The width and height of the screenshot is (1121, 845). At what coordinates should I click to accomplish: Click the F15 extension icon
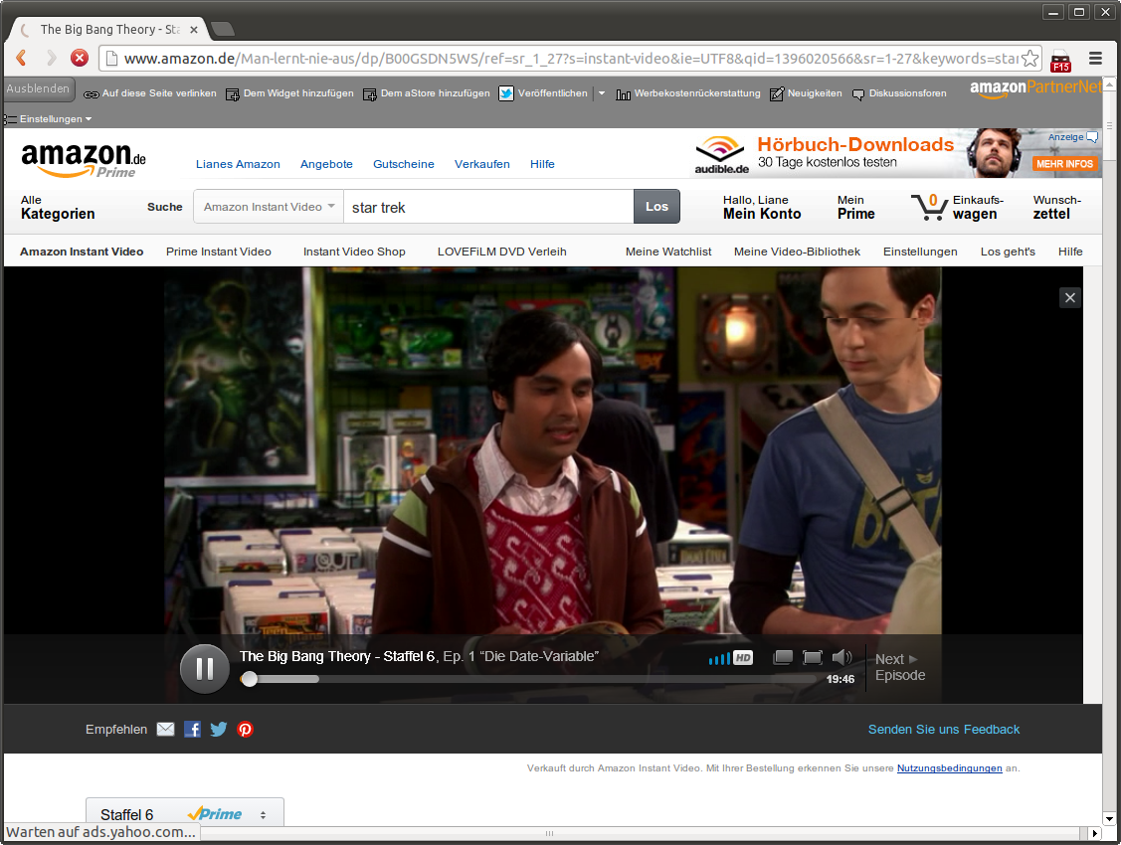tap(1061, 61)
